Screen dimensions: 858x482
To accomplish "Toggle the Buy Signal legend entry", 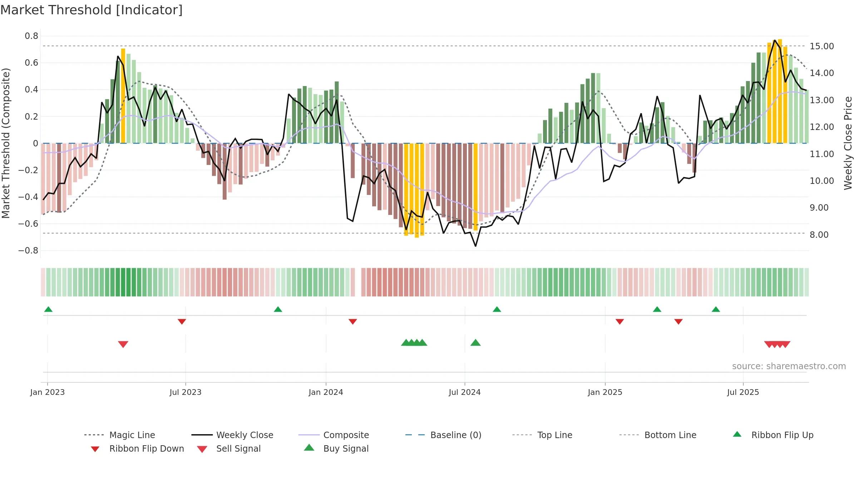I will pyautogui.click(x=336, y=448).
